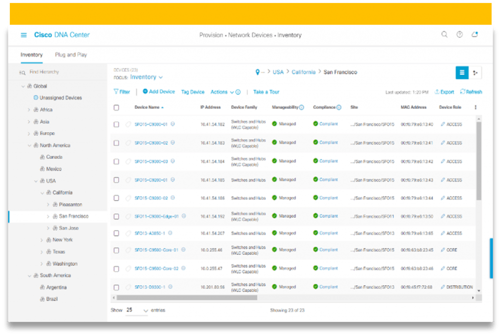Screen dimensions: 501x336
Task: Click the search magnifier icon
Action: coord(444,35)
